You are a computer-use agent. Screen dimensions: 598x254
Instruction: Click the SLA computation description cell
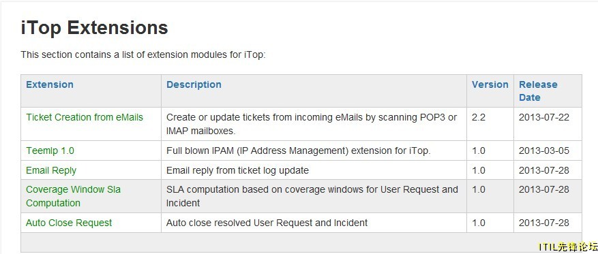(x=312, y=196)
